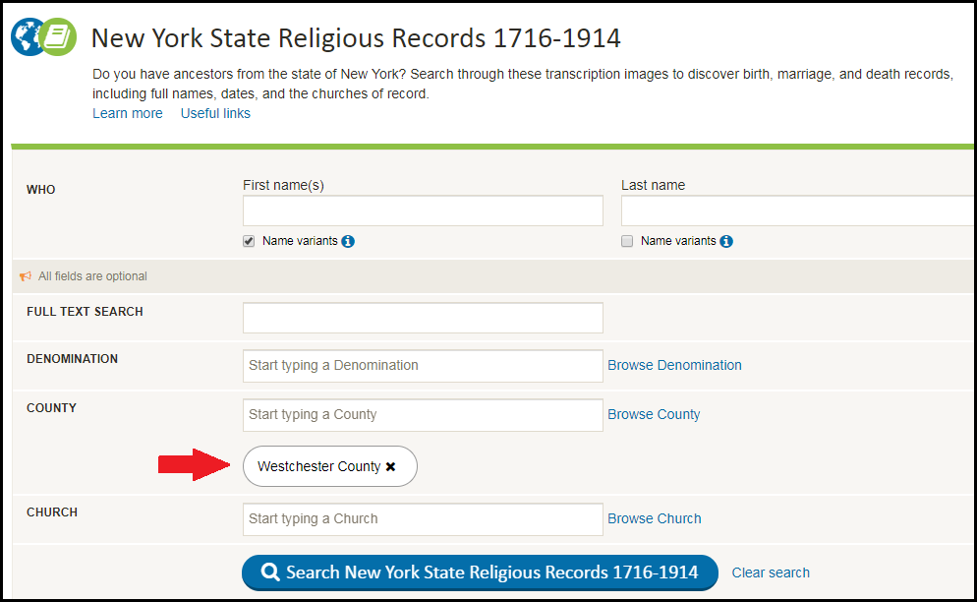Open Last name variants info icon
The image size is (977, 602).
click(726, 241)
